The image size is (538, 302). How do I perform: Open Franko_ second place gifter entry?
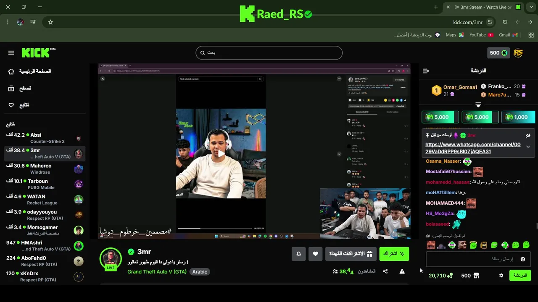[504, 86]
